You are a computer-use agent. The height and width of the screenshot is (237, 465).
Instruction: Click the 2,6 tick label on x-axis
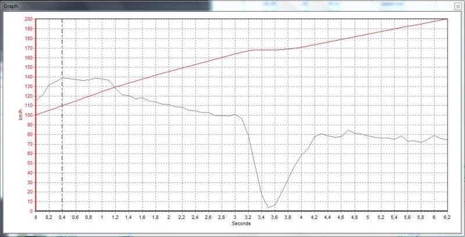208,217
